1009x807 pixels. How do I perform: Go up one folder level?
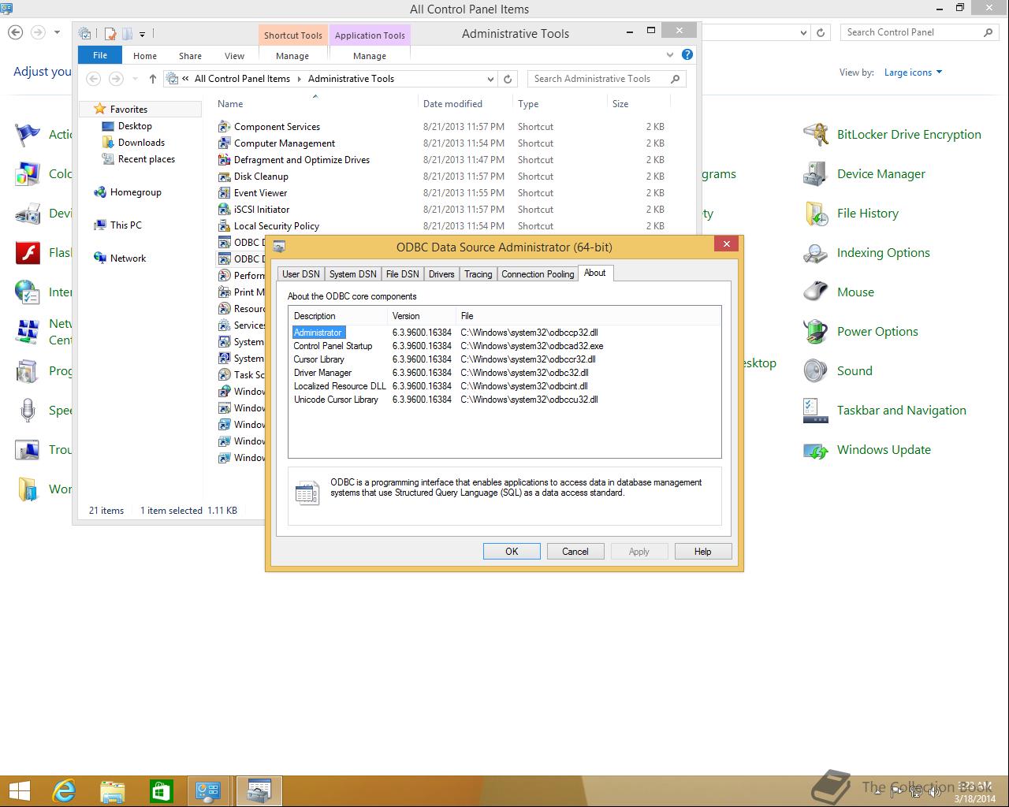pyautogui.click(x=152, y=79)
